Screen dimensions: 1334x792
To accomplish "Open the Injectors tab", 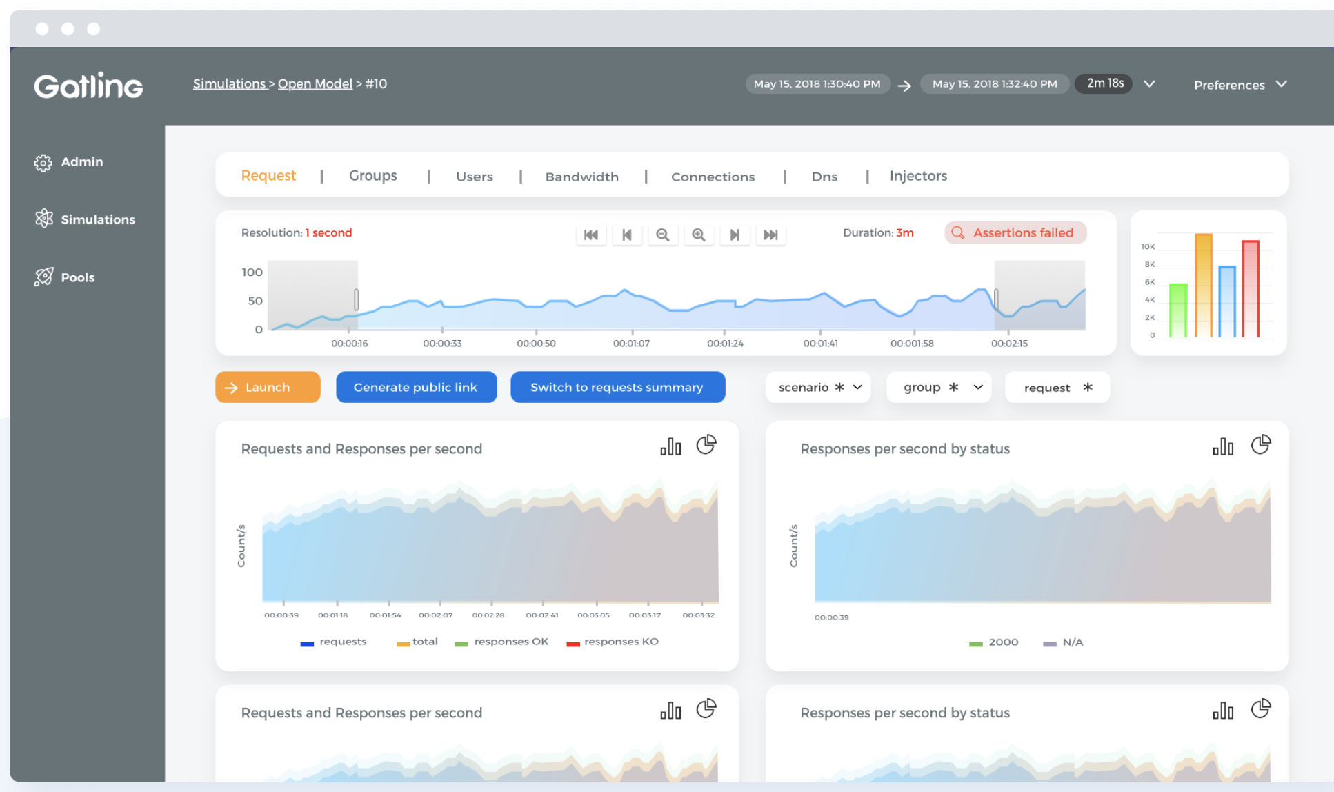I will [x=917, y=176].
